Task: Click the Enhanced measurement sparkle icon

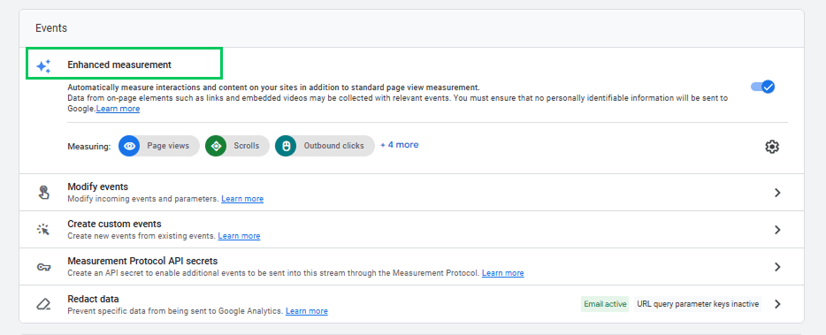Action: pos(43,65)
